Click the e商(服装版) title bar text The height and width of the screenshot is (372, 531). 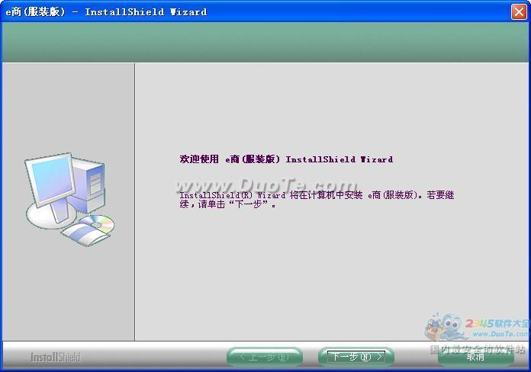106,12
